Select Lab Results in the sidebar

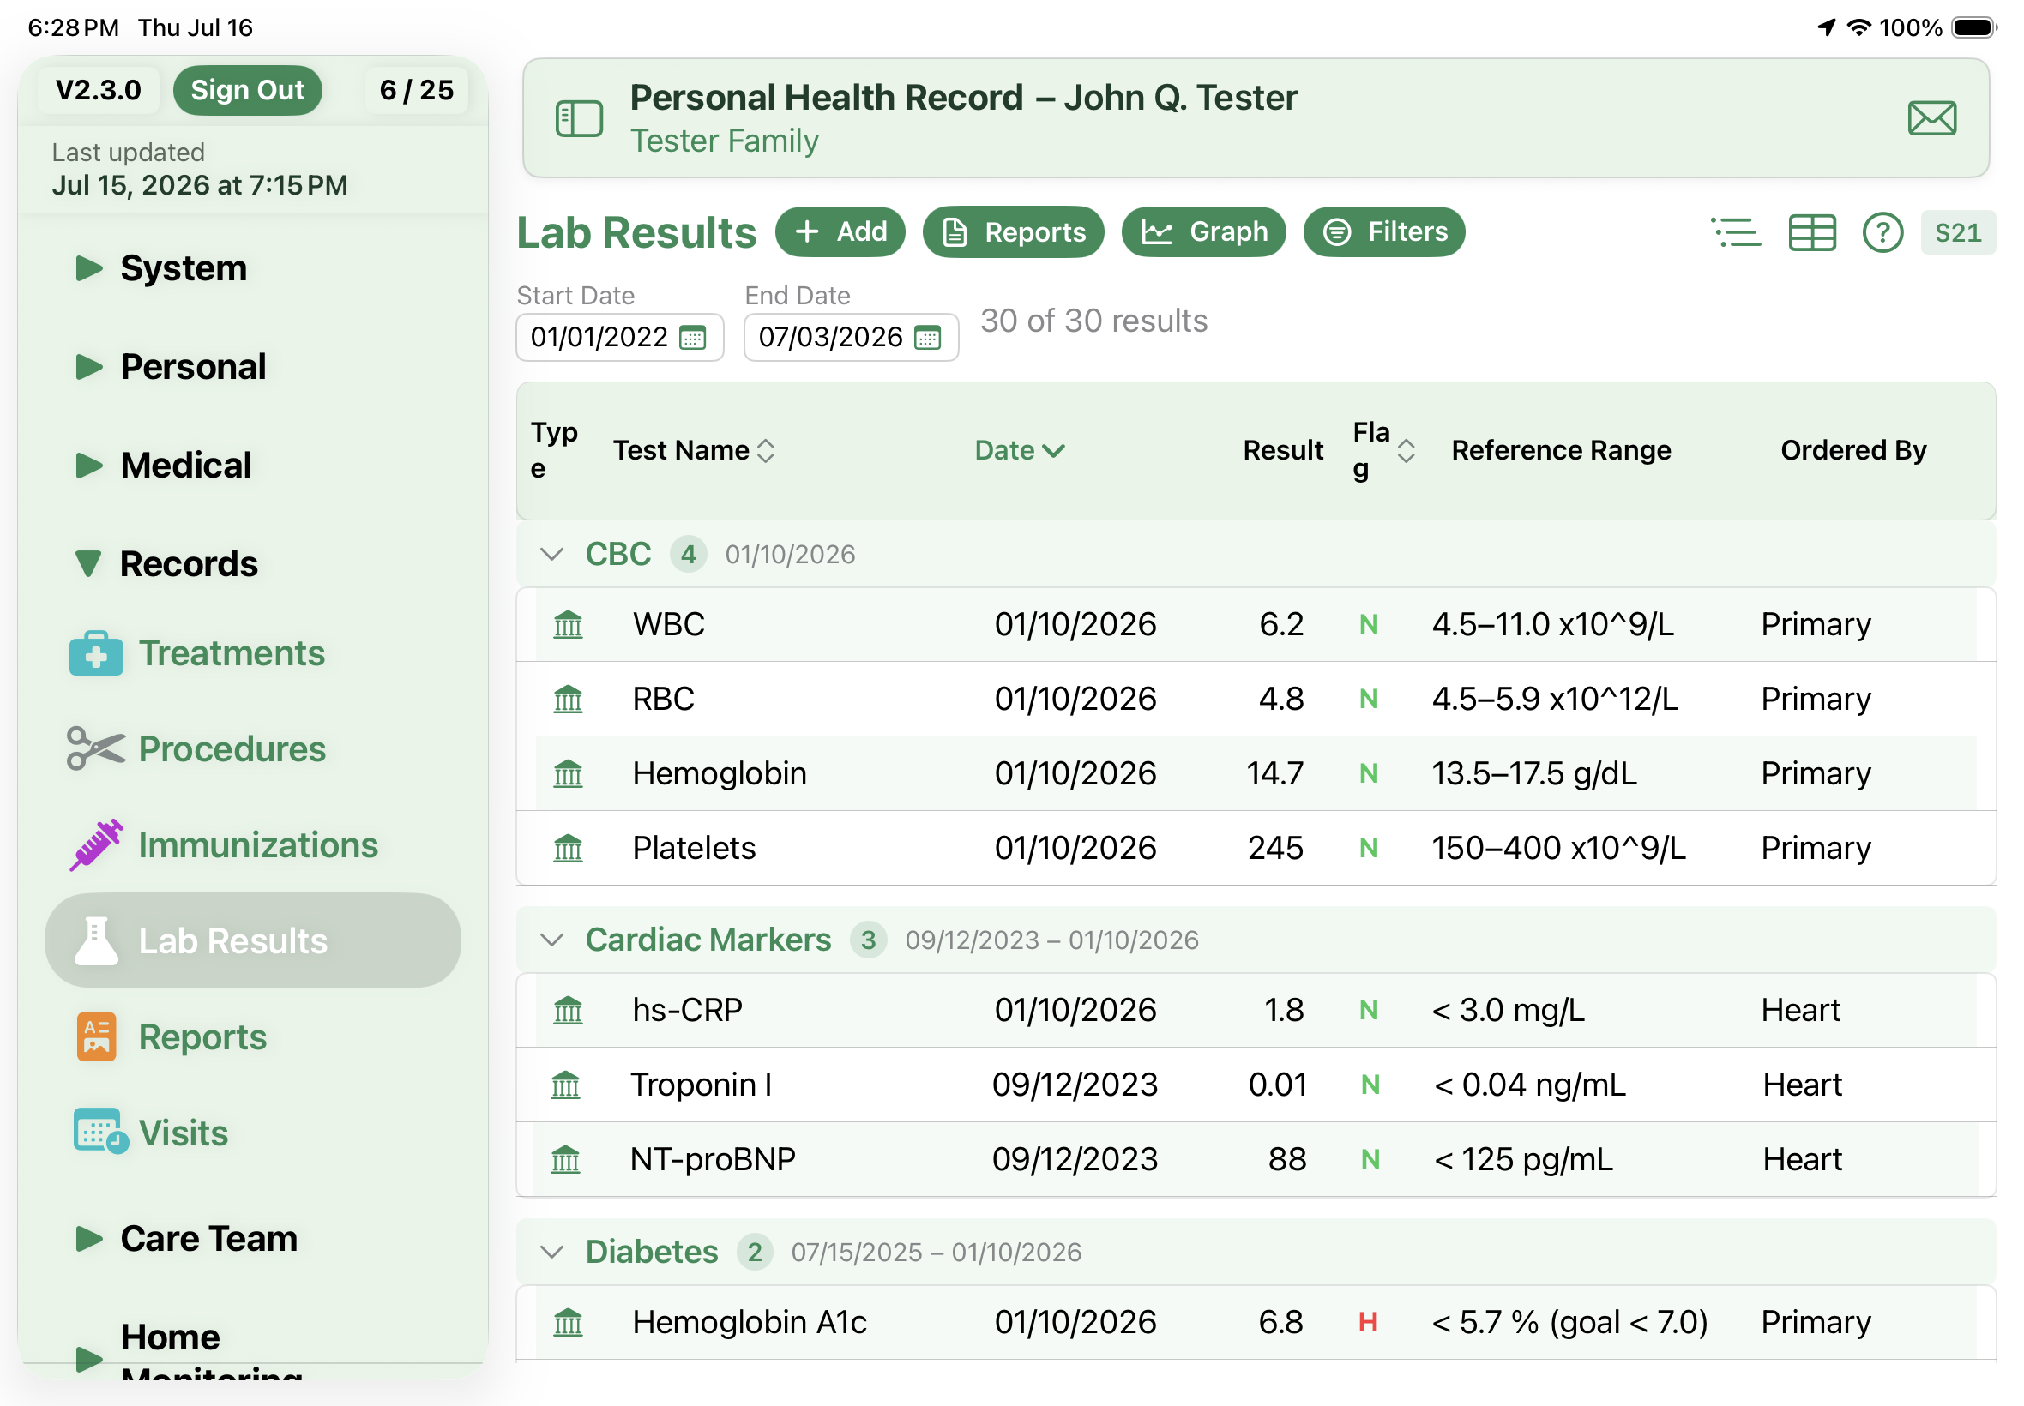[x=252, y=940]
